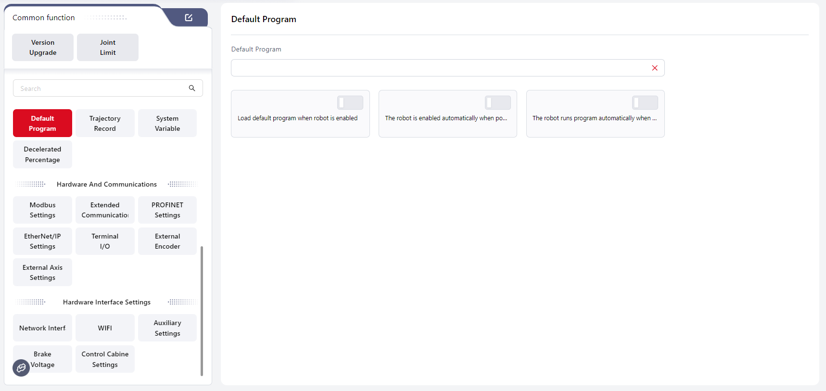Toggle robot runs program automatically switch

coord(645,102)
